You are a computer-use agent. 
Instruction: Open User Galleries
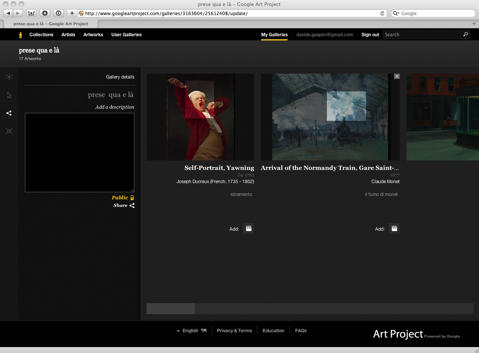tap(126, 34)
